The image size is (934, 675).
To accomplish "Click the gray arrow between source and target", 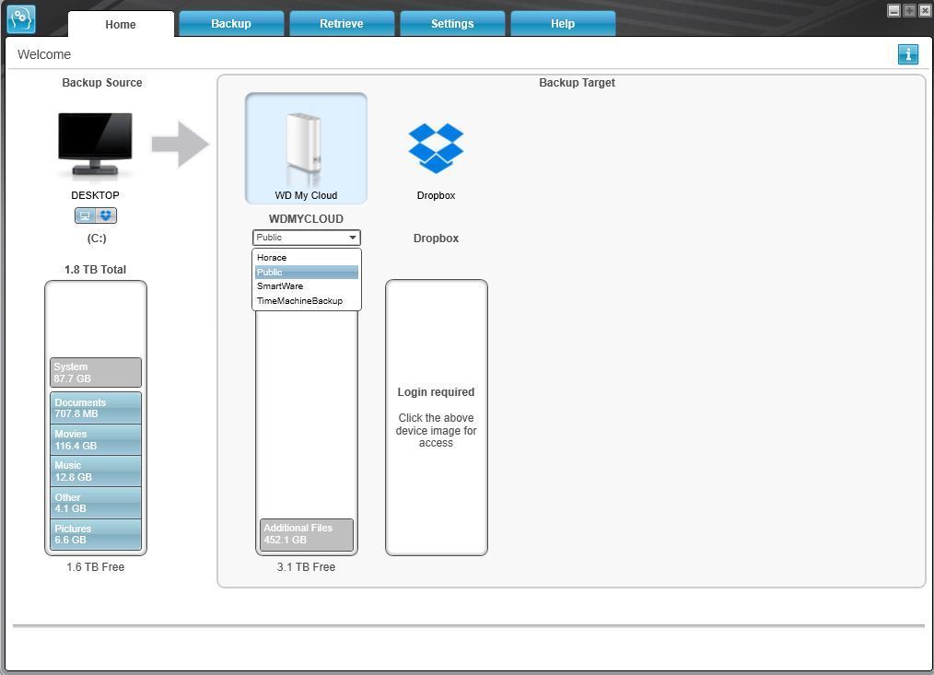I will [181, 145].
